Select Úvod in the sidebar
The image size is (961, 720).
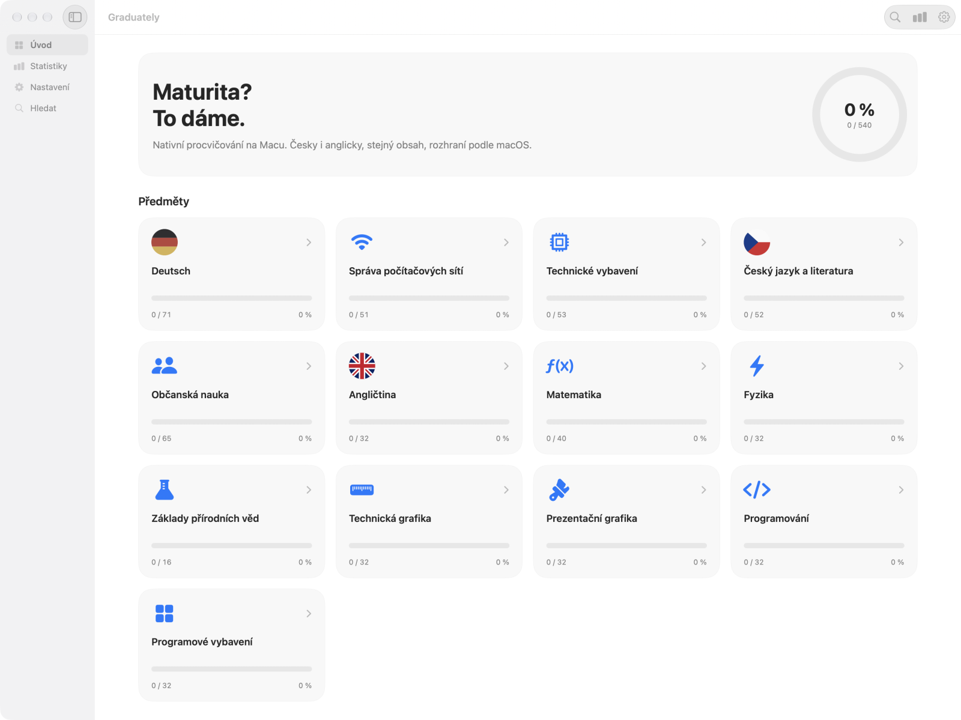tap(47, 45)
